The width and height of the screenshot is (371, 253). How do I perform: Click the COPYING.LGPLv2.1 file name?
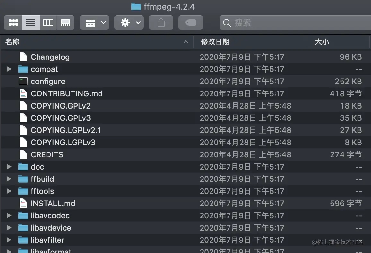pos(66,130)
